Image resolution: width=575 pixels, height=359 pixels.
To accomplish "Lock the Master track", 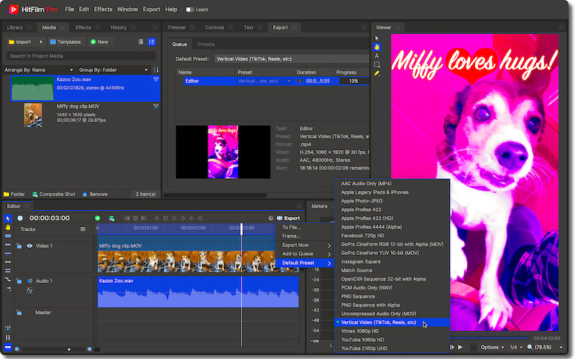I will (x=19, y=312).
